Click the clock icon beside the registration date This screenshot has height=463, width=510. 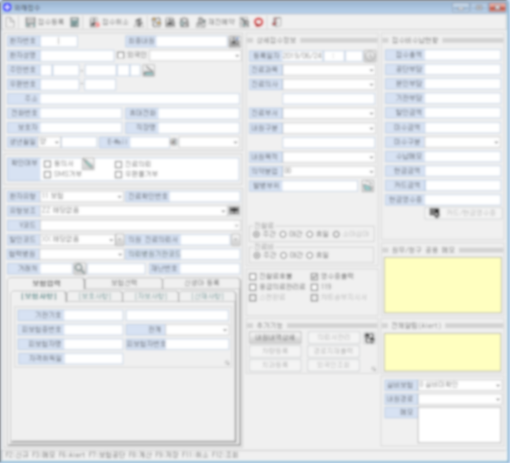tap(370, 56)
